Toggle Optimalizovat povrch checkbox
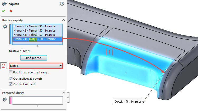The image size is (198, 111). (x=11, y=79)
